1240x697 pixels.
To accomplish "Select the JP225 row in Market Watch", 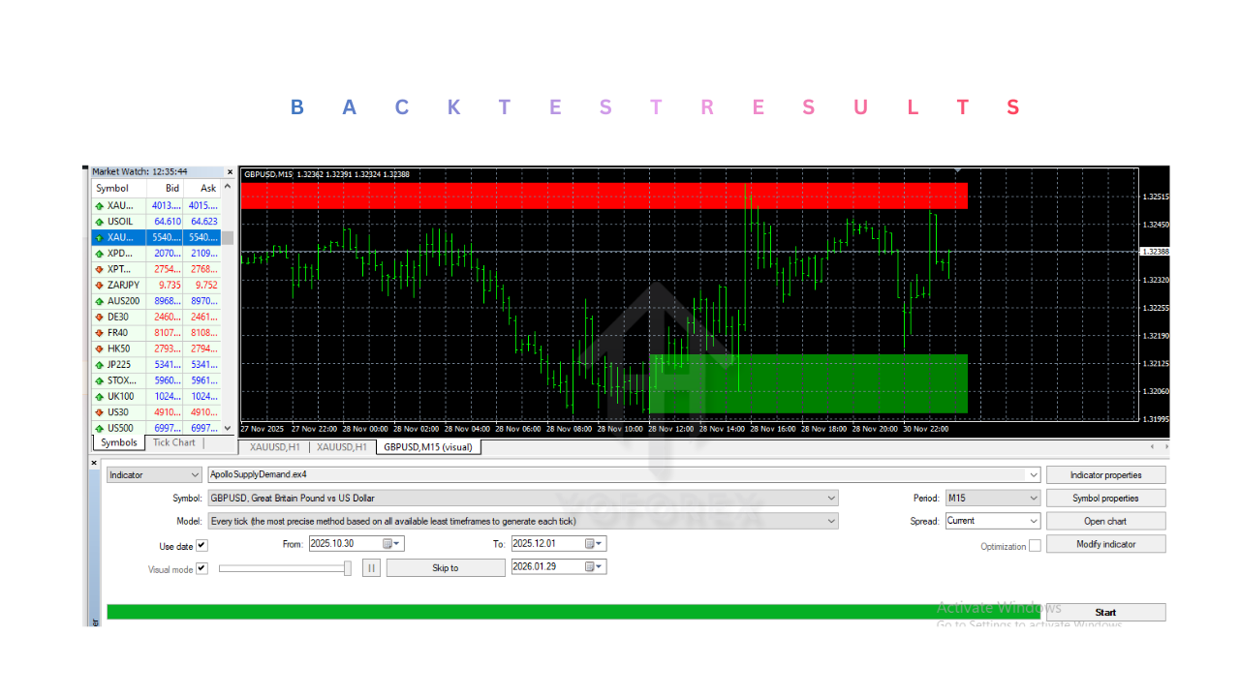I will [118, 365].
